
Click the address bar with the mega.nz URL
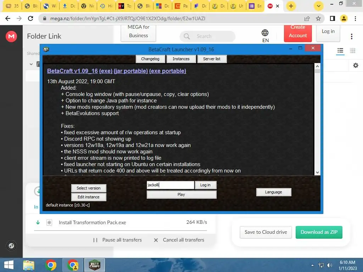pyautogui.click(x=127, y=18)
